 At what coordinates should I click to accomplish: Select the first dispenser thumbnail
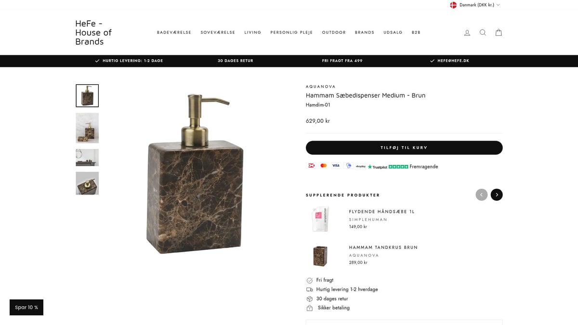point(87,96)
